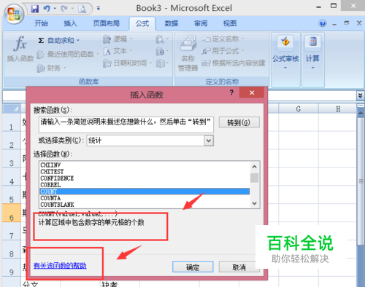Click function list scroll down arrow

pos(255,203)
